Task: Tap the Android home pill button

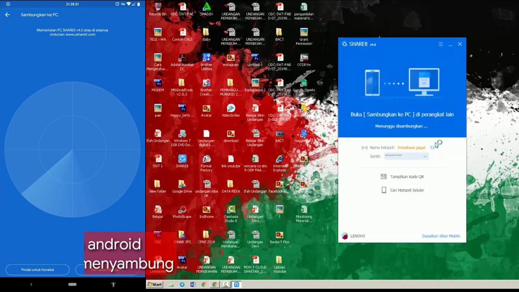Action: (x=72, y=285)
